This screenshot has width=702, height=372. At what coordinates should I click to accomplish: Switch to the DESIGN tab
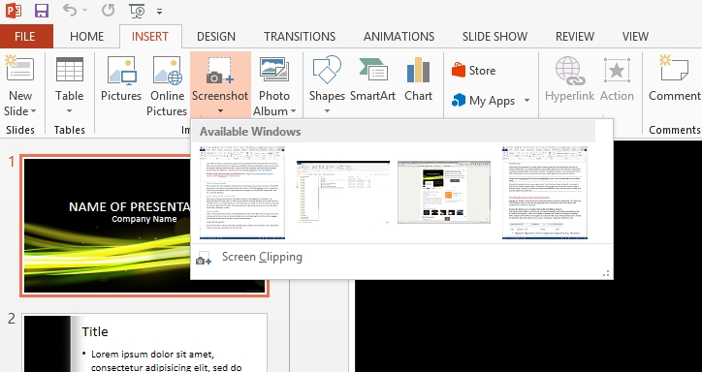click(216, 36)
